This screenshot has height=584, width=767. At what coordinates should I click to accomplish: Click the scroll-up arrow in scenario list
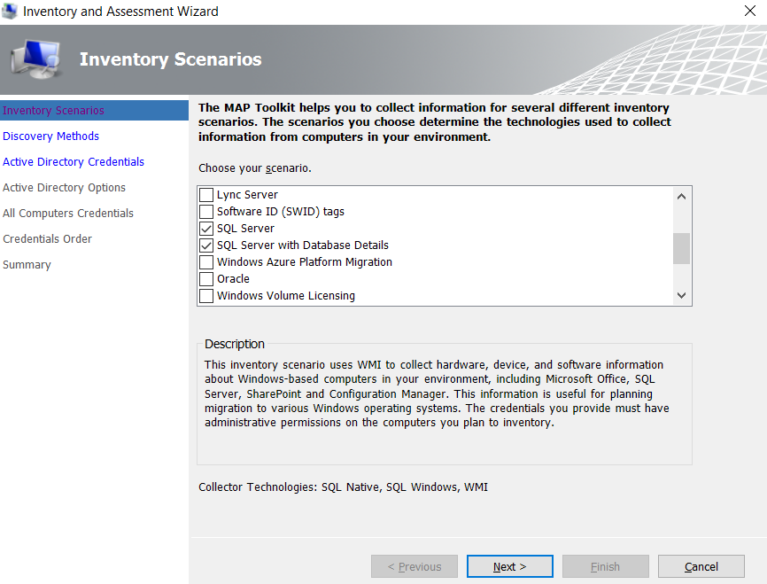tap(680, 196)
